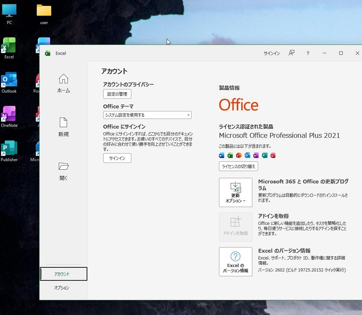Click Microsoft Office Professional Plus 2021 text
The height and width of the screenshot is (315, 362).
[279, 135]
